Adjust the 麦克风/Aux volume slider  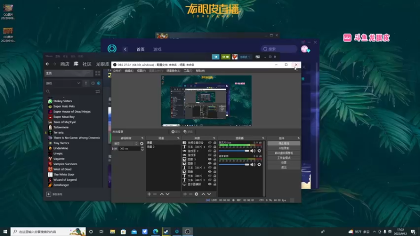[x=234, y=151]
